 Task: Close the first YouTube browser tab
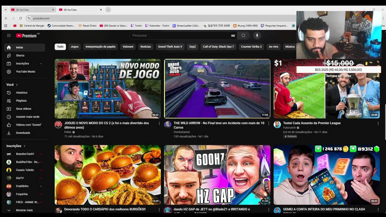[53, 10]
